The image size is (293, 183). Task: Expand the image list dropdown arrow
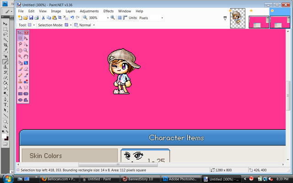tap(225, 18)
